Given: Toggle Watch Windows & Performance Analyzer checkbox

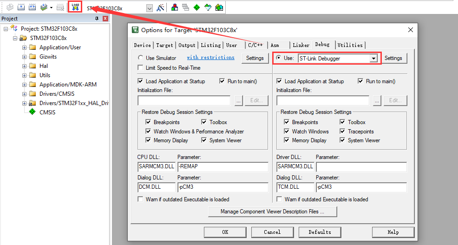Looking at the screenshot, I should [148, 131].
